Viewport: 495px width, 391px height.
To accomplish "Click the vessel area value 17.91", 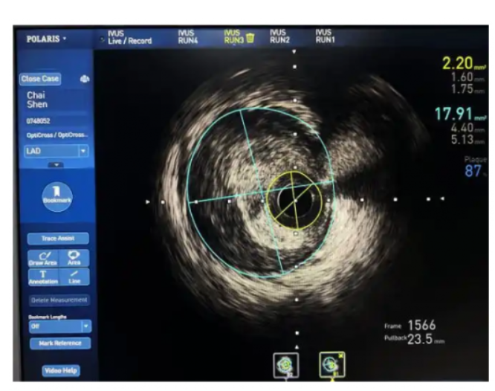I will pos(460,114).
